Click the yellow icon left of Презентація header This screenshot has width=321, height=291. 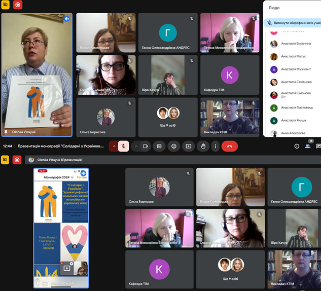pyautogui.click(x=5, y=160)
